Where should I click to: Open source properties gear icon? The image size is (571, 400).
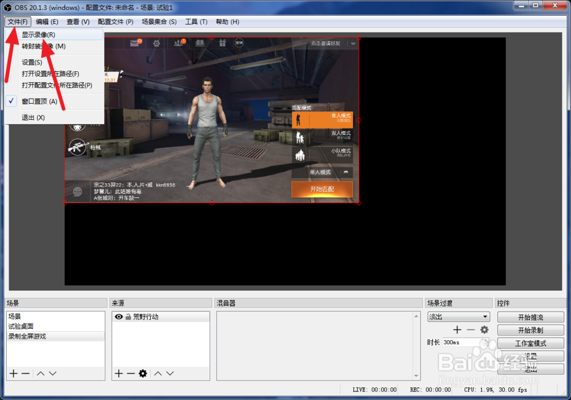pyautogui.click(x=143, y=373)
